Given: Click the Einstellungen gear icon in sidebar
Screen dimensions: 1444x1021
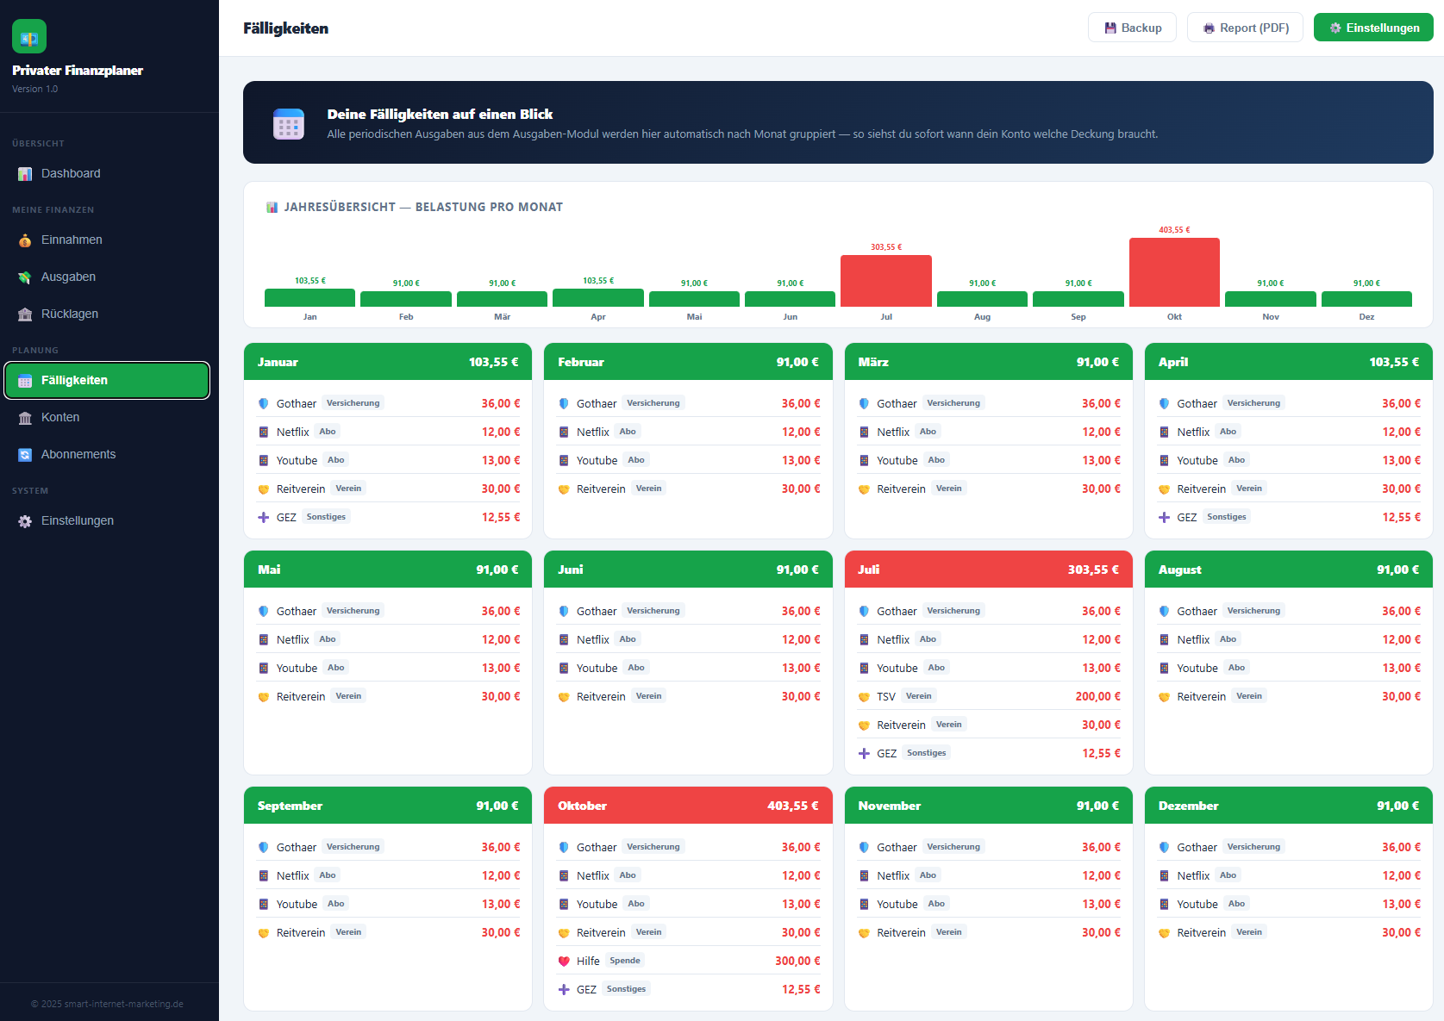Looking at the screenshot, I should tap(25, 521).
